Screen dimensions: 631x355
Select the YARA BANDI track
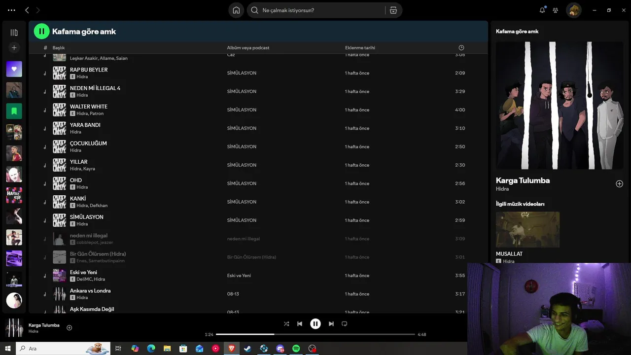tap(258, 128)
